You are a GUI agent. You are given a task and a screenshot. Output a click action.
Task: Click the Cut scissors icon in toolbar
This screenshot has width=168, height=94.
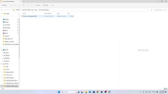click(x=11, y=5)
